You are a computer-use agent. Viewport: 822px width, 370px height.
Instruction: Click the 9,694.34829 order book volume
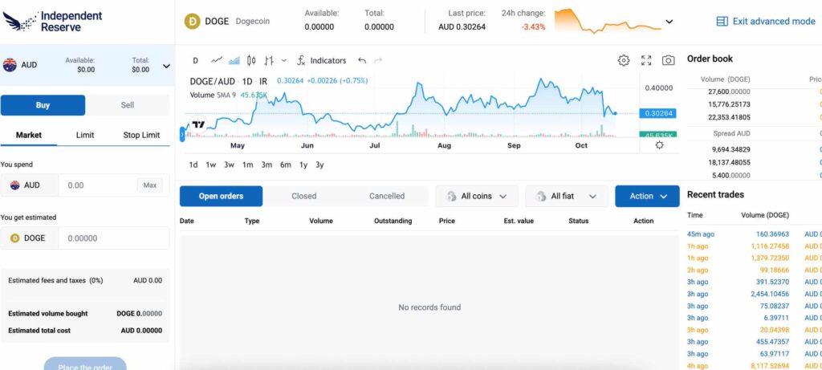click(x=730, y=149)
